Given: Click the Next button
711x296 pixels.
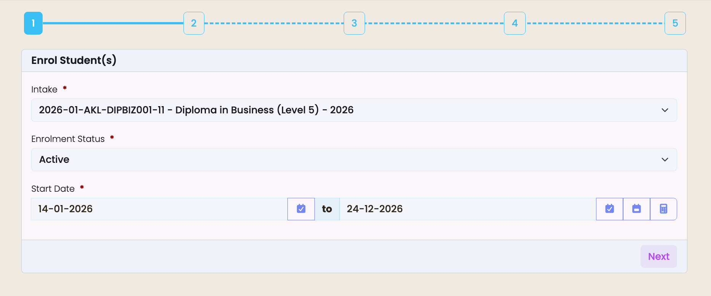Looking at the screenshot, I should (659, 256).
